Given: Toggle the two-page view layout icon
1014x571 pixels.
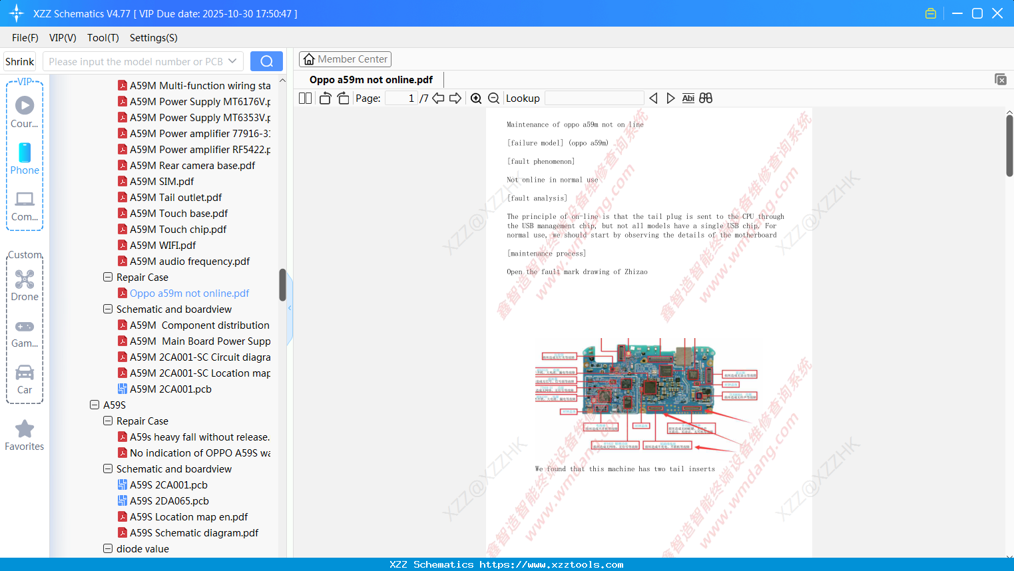Looking at the screenshot, I should (305, 98).
